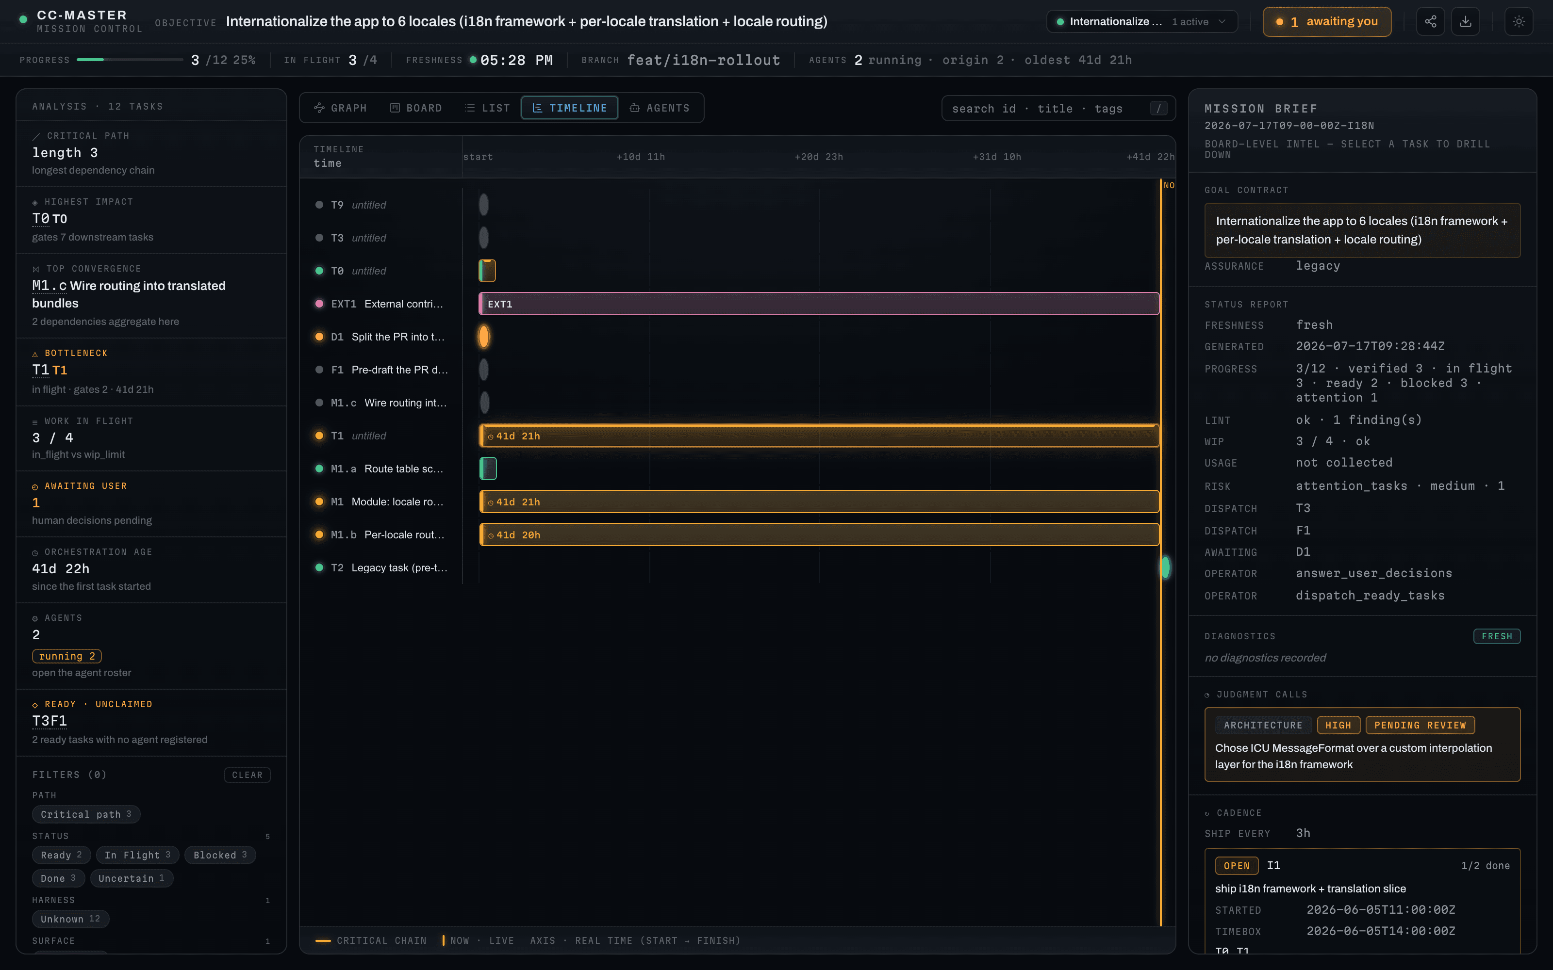Click the progress bar in the header
The height and width of the screenshot is (970, 1553).
[x=130, y=60]
